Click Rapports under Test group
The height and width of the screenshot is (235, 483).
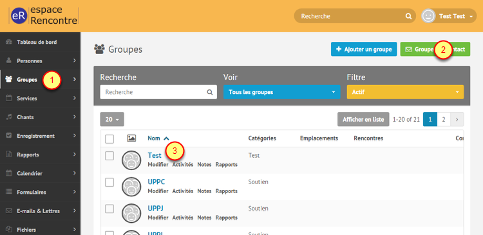click(227, 165)
